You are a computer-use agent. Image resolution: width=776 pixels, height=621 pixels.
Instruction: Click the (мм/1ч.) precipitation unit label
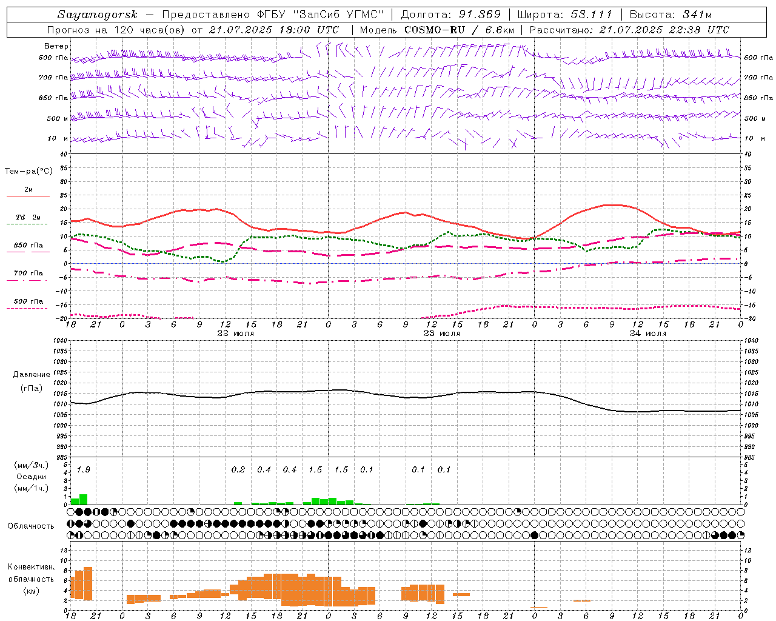click(x=32, y=488)
